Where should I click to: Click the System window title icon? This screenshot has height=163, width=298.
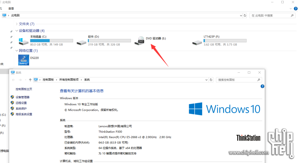coord(13,72)
